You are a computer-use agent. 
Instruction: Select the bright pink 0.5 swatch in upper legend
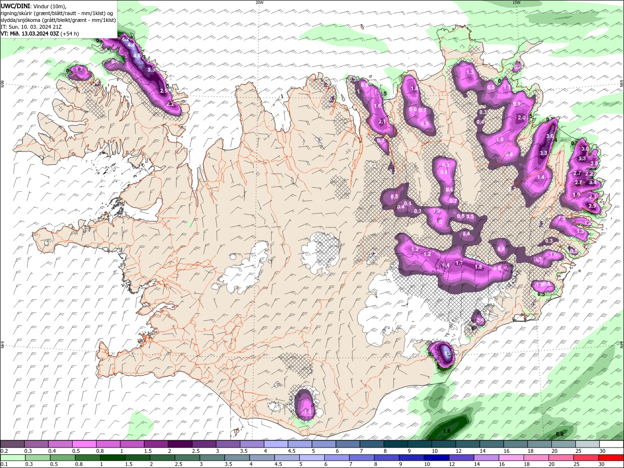click(84, 444)
